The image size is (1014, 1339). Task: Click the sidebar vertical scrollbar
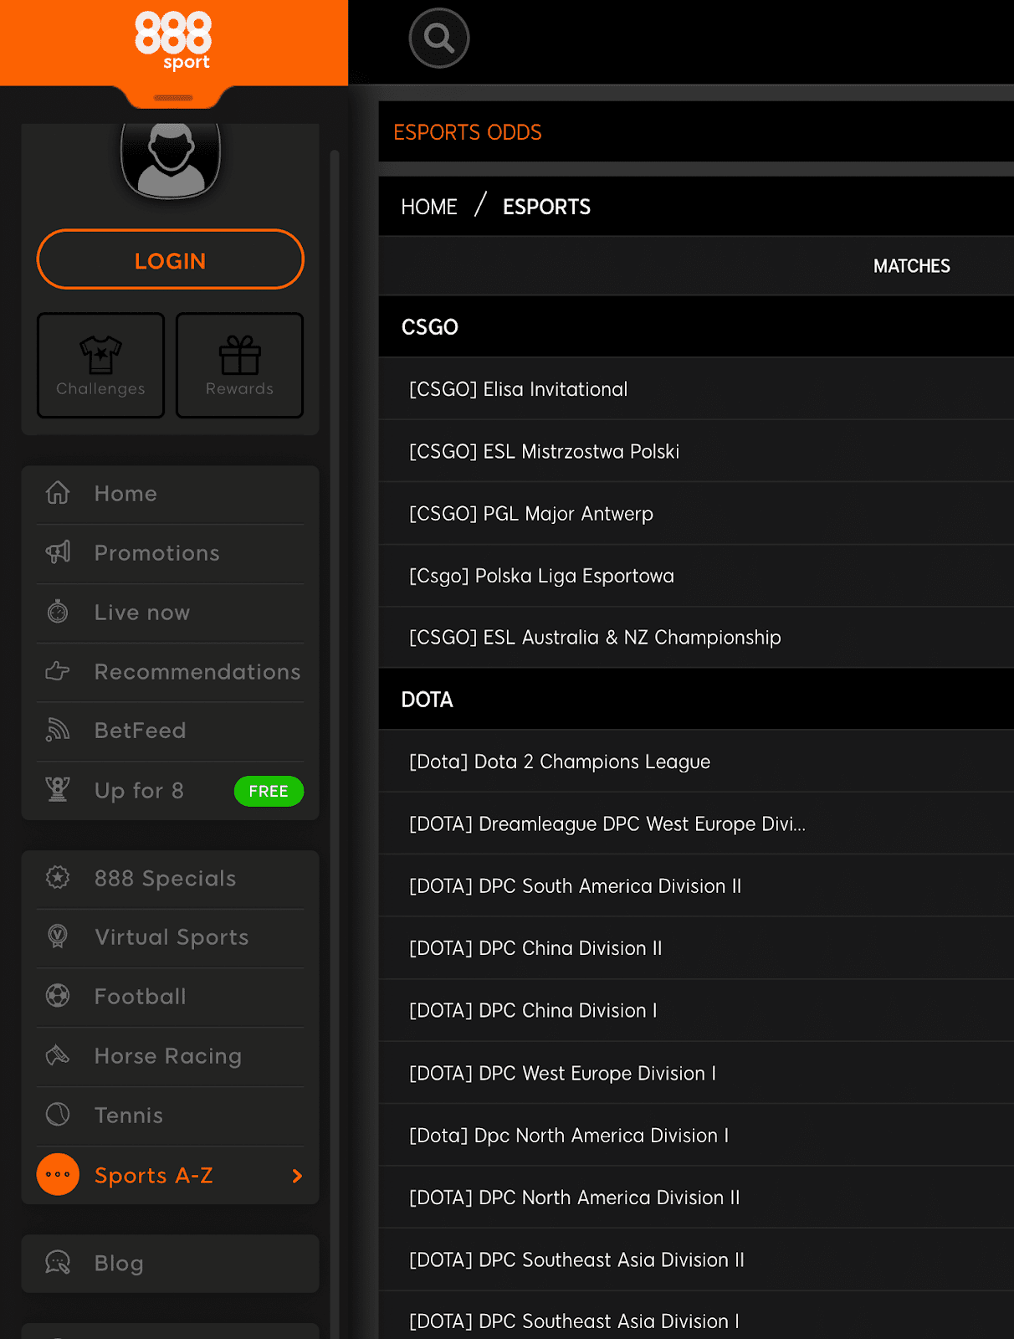[335, 745]
